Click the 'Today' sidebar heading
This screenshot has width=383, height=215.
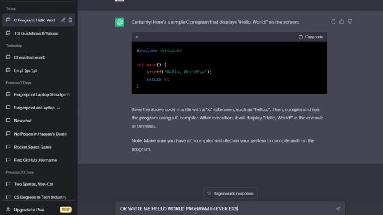[11, 8]
